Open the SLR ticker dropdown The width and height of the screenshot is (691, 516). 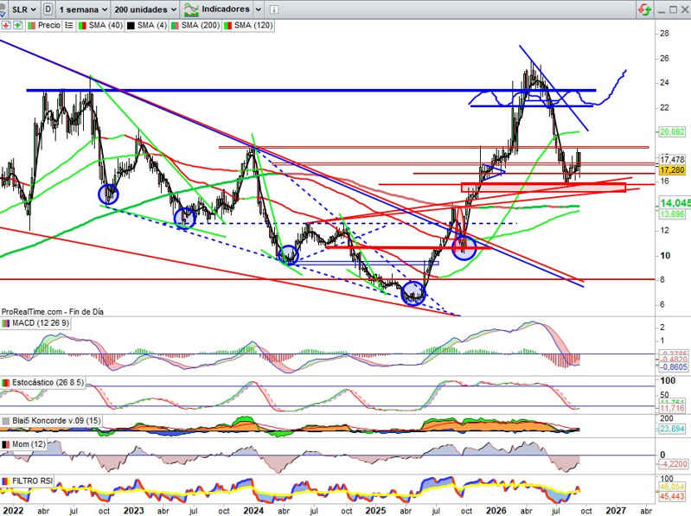click(x=23, y=10)
